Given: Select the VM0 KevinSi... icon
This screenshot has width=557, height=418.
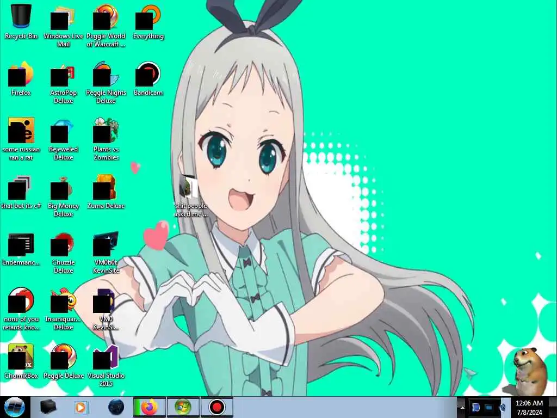Looking at the screenshot, I should 106,309.
